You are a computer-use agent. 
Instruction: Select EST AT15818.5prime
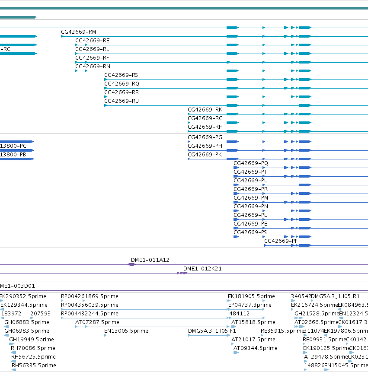click(x=253, y=322)
